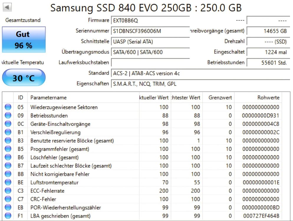Select the Programmfehler (gesamt) parameter name
293x221 pixels.
[x=60, y=149]
